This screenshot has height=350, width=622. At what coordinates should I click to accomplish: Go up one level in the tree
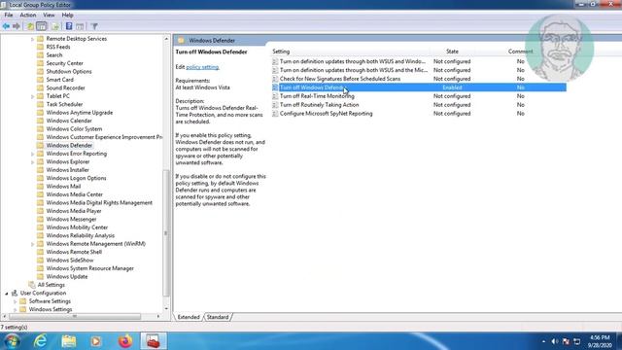click(30, 26)
